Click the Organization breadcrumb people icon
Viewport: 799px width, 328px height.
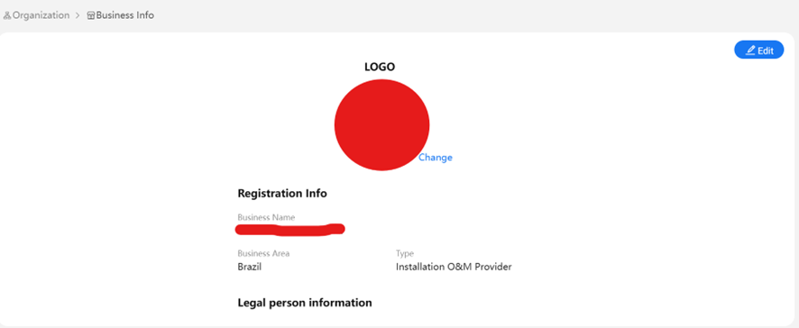(x=7, y=15)
